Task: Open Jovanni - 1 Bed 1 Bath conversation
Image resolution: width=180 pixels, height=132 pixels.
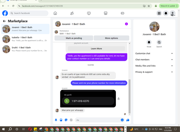Action: click(25, 29)
